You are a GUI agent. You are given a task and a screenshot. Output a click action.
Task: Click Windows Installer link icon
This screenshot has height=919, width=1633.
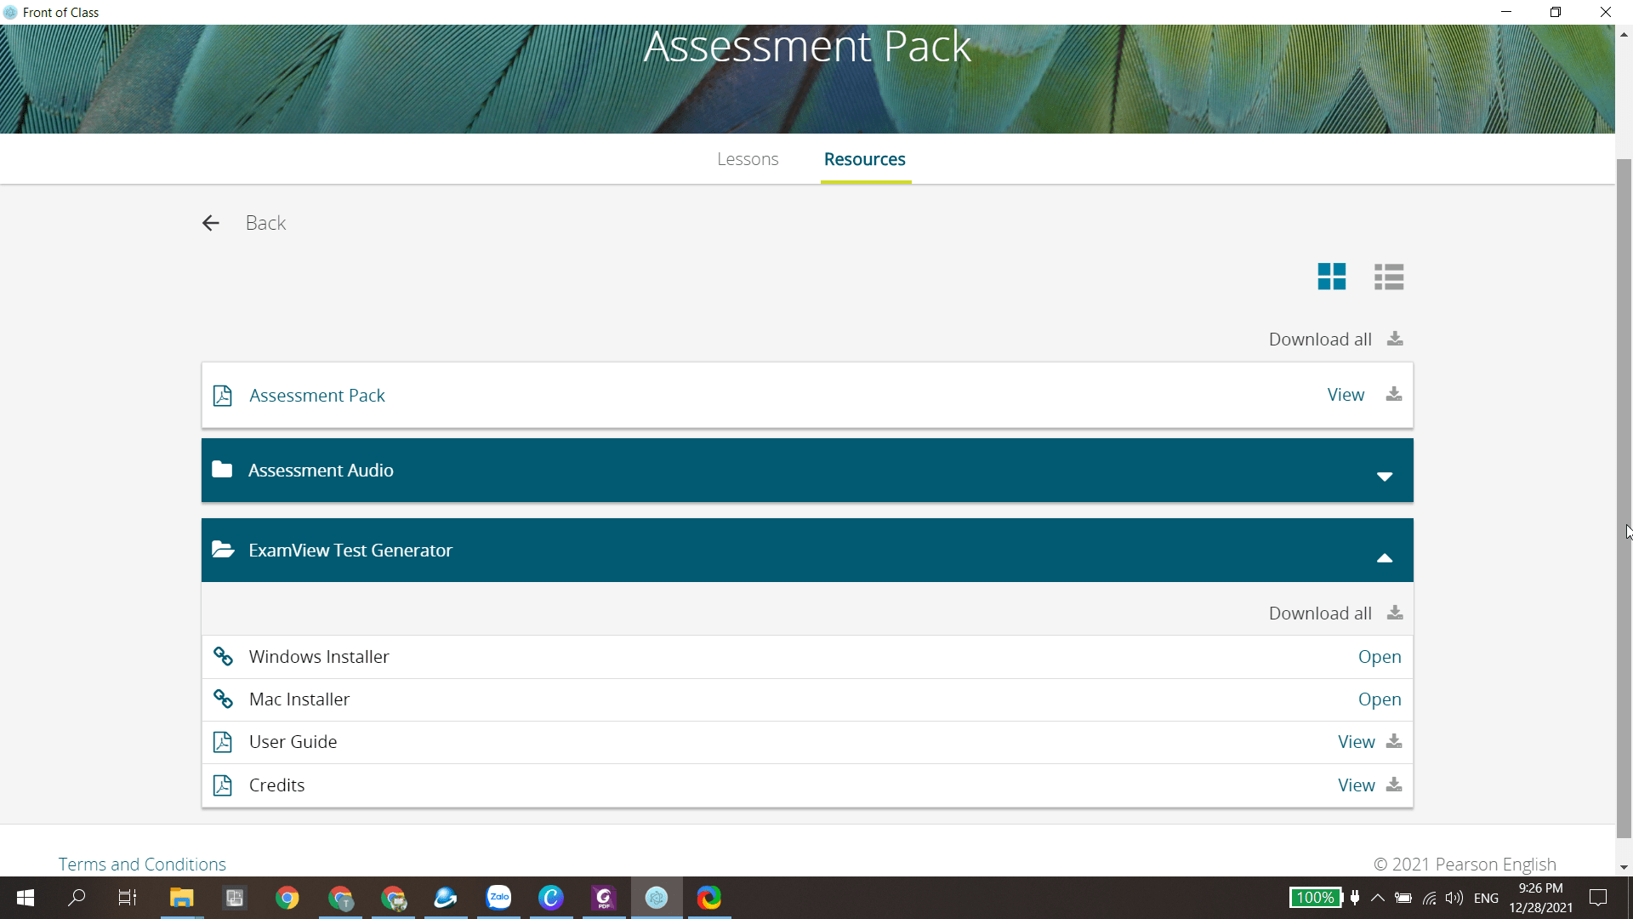(223, 657)
